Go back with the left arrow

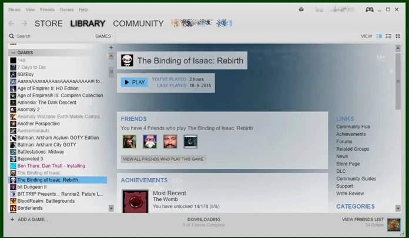[11, 23]
